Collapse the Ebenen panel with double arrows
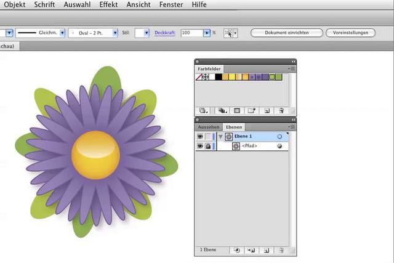 [x=293, y=120]
